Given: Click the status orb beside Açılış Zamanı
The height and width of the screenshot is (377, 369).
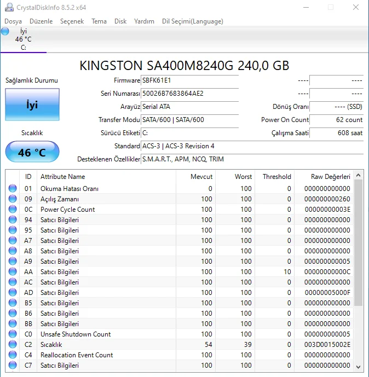Looking at the screenshot, I should [x=13, y=199].
